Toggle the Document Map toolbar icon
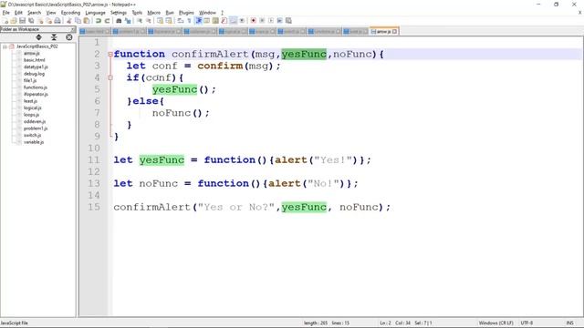The image size is (584, 328). click(x=215, y=21)
